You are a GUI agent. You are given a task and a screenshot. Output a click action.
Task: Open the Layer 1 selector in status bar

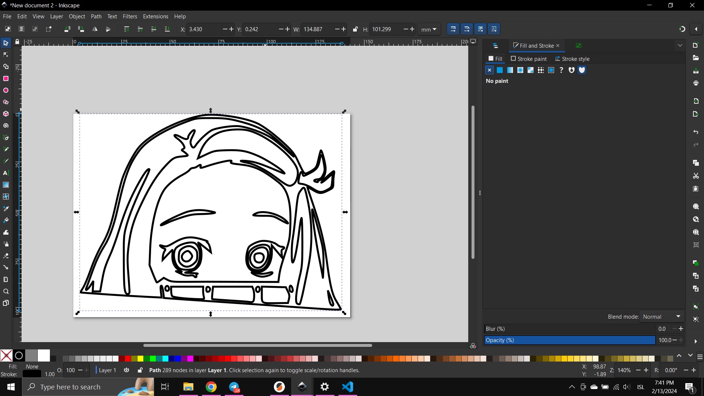[107, 370]
